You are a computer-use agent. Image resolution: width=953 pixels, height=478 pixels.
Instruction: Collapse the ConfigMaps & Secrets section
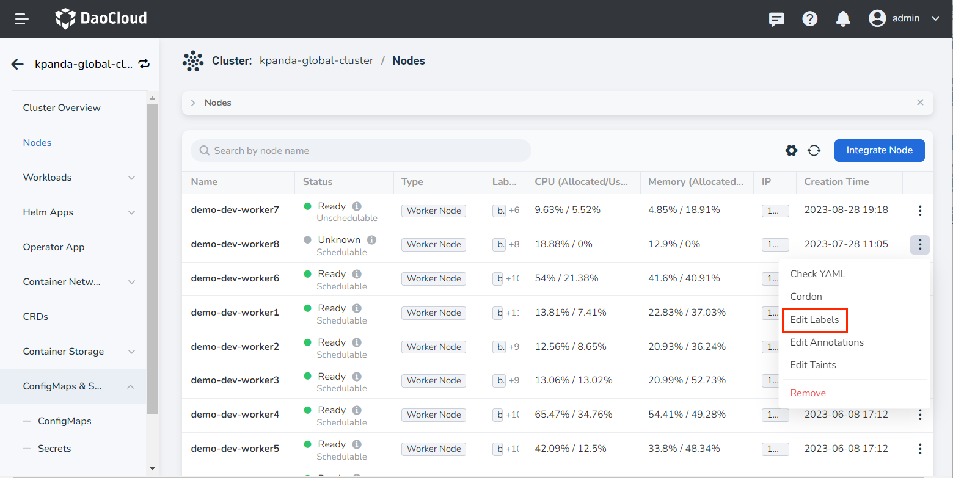click(131, 386)
